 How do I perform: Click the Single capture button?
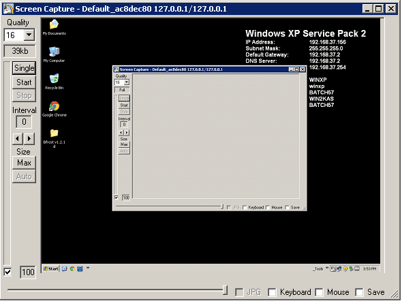click(24, 68)
